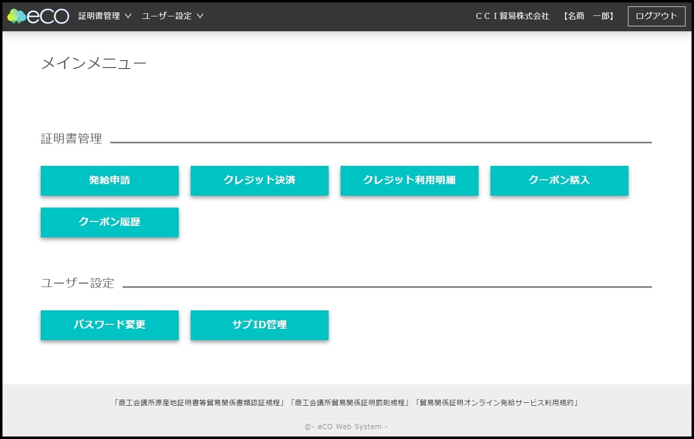Select クーポン購入
694x439 pixels.
pyautogui.click(x=559, y=180)
